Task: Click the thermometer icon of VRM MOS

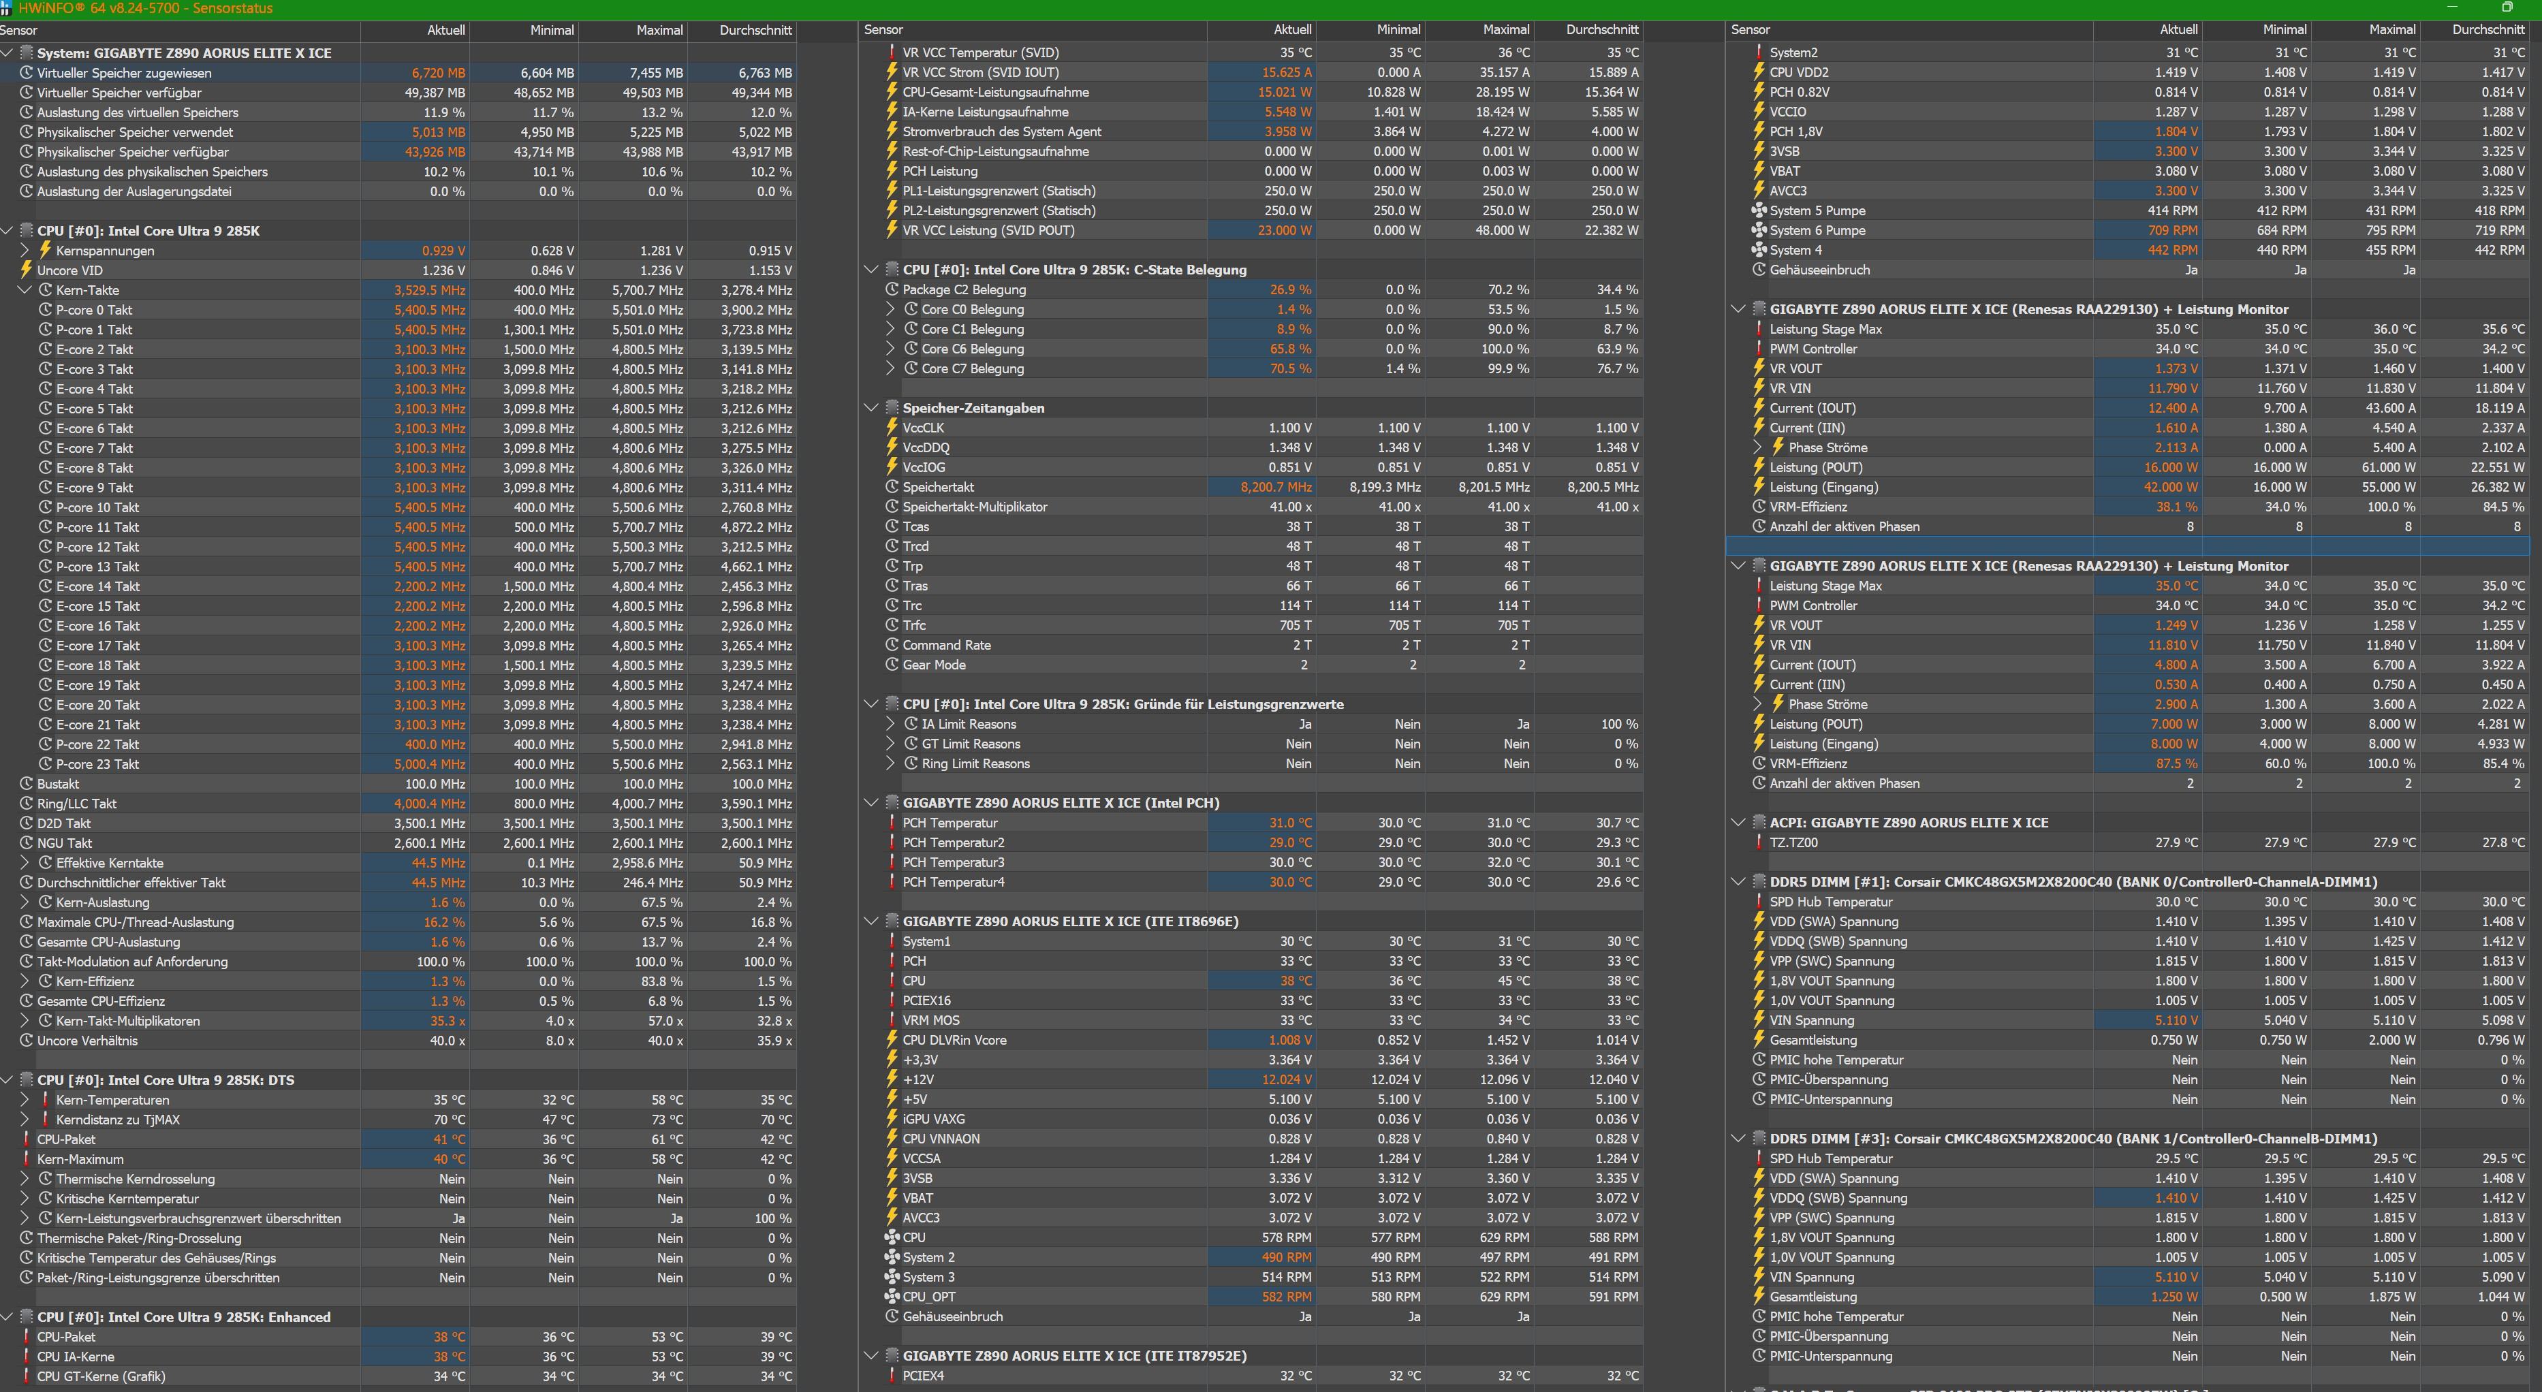Action: [x=892, y=1020]
